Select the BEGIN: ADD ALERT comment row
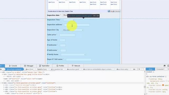169x95 pixels. 13,77
